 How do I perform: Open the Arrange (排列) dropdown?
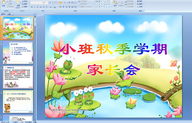click(115, 4)
